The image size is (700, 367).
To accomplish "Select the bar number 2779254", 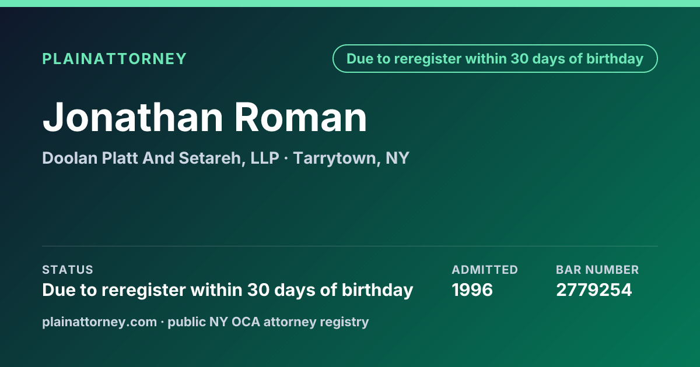I will 594,290.
